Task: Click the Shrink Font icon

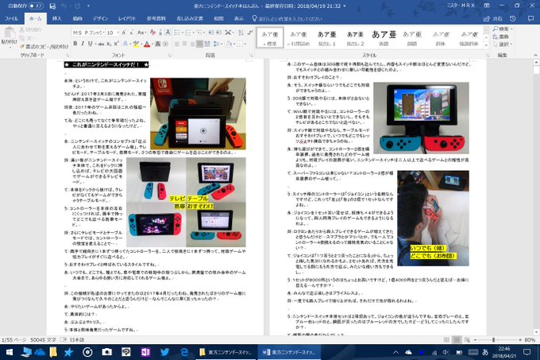Action: click(x=131, y=33)
